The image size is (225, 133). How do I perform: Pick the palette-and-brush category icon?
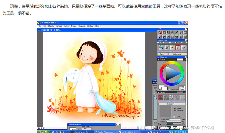click(184, 47)
